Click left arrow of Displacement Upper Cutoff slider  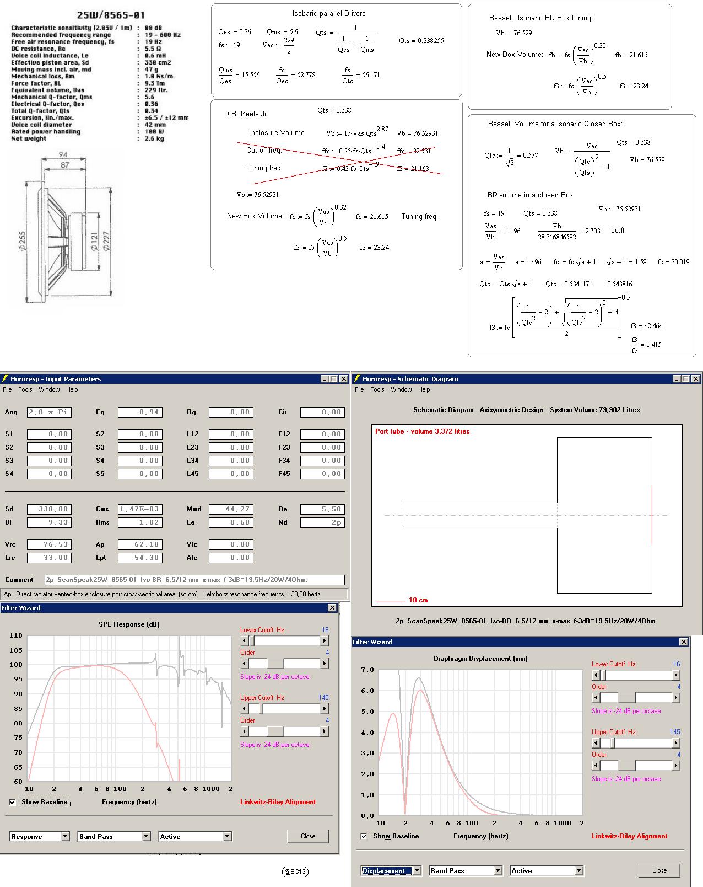click(x=596, y=743)
